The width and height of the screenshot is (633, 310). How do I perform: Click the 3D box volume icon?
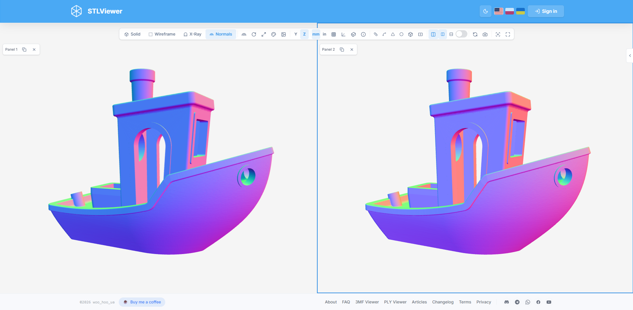tap(411, 34)
